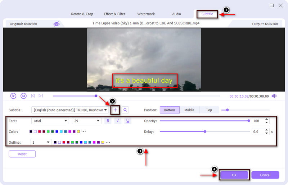Decrease Opacity with the down arrow
The width and height of the screenshot is (288, 185).
(266, 122)
